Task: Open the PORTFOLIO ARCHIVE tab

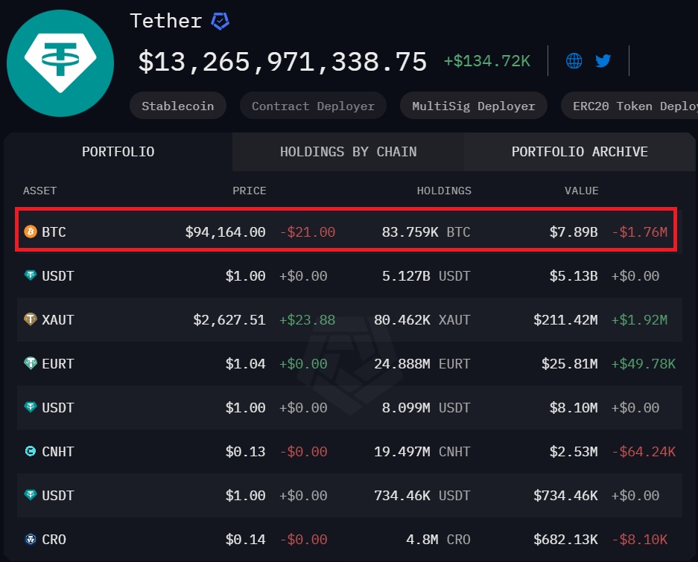Action: pyautogui.click(x=580, y=152)
